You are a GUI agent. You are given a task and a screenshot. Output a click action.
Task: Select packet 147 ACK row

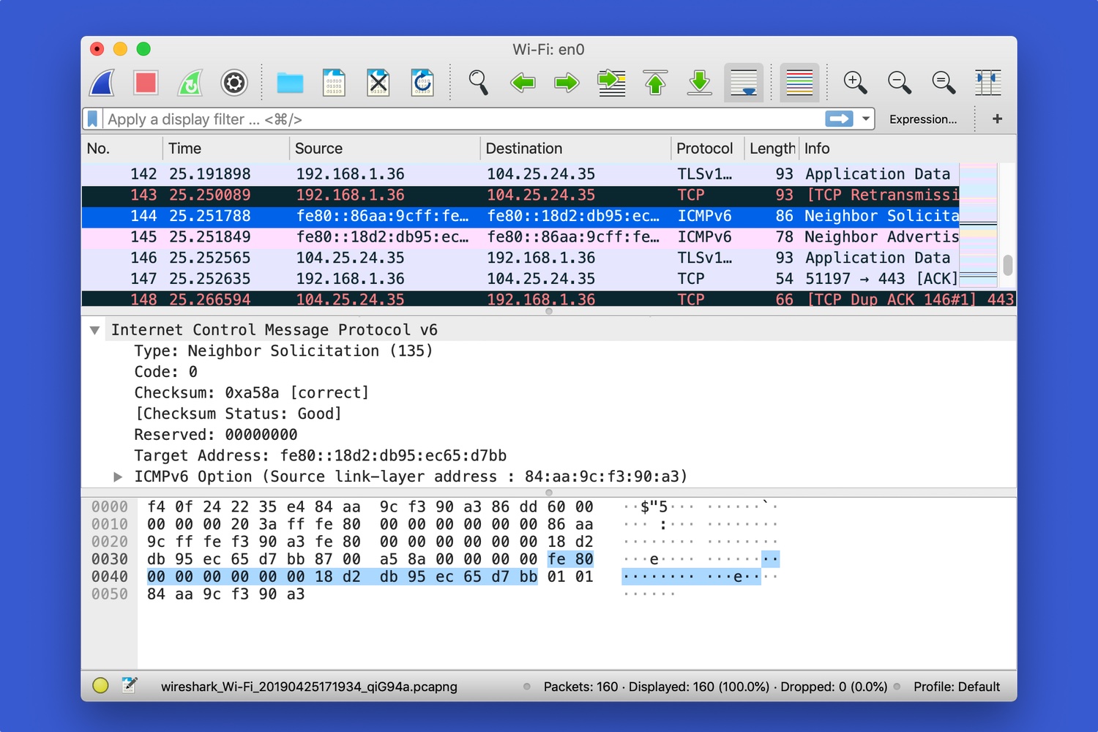coord(520,279)
